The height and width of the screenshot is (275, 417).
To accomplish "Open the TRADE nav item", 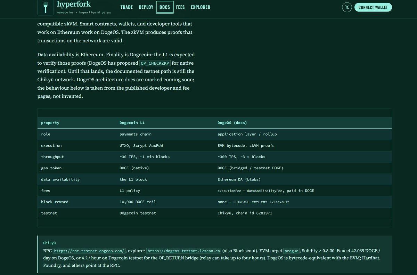I will point(126,7).
